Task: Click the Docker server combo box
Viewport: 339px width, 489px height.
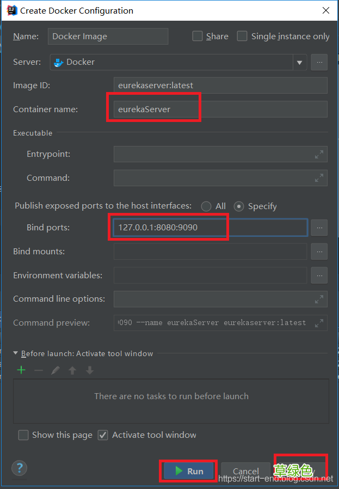Action: (178, 62)
